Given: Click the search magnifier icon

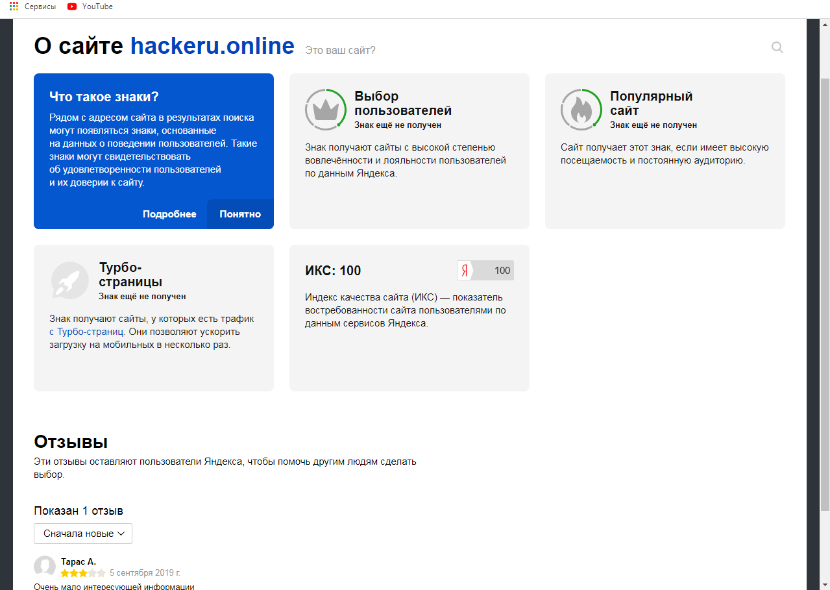Looking at the screenshot, I should [x=777, y=47].
